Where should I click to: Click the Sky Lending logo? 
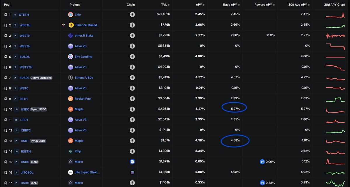click(x=71, y=57)
